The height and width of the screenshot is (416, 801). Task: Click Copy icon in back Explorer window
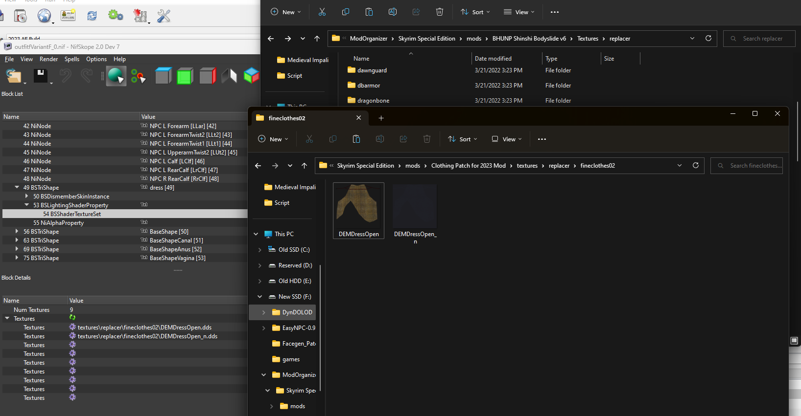click(346, 12)
